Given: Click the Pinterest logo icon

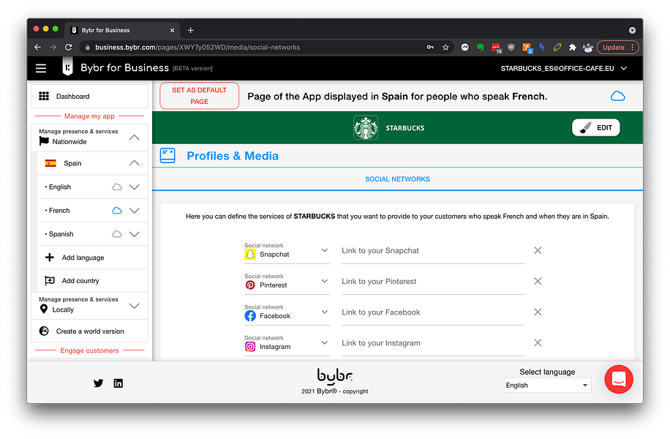Looking at the screenshot, I should 250,285.
